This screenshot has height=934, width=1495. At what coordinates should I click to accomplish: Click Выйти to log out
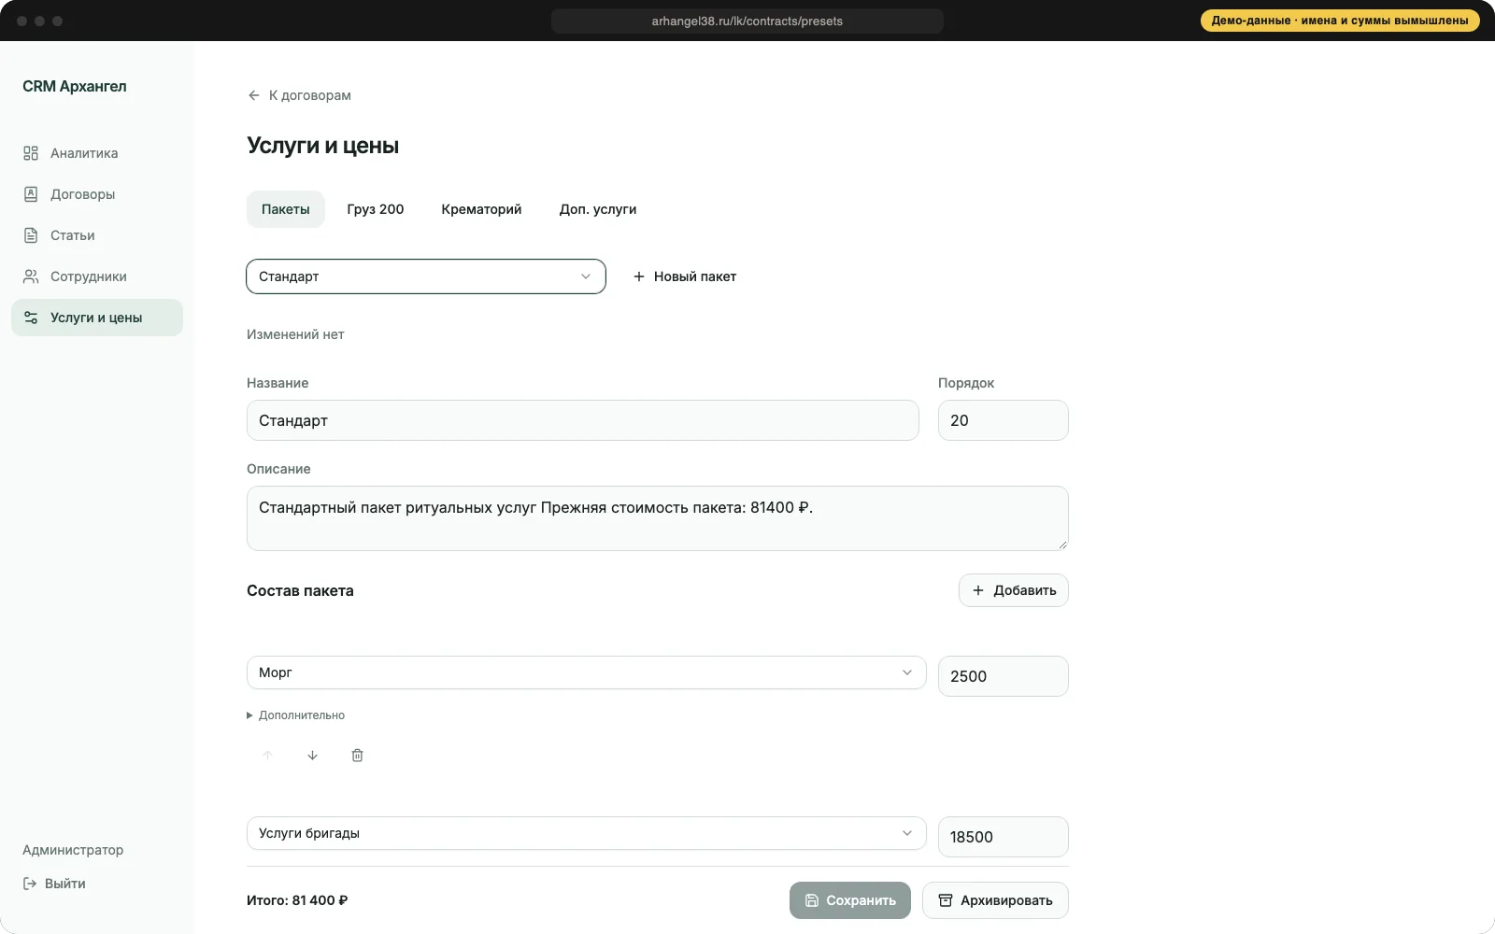click(54, 884)
